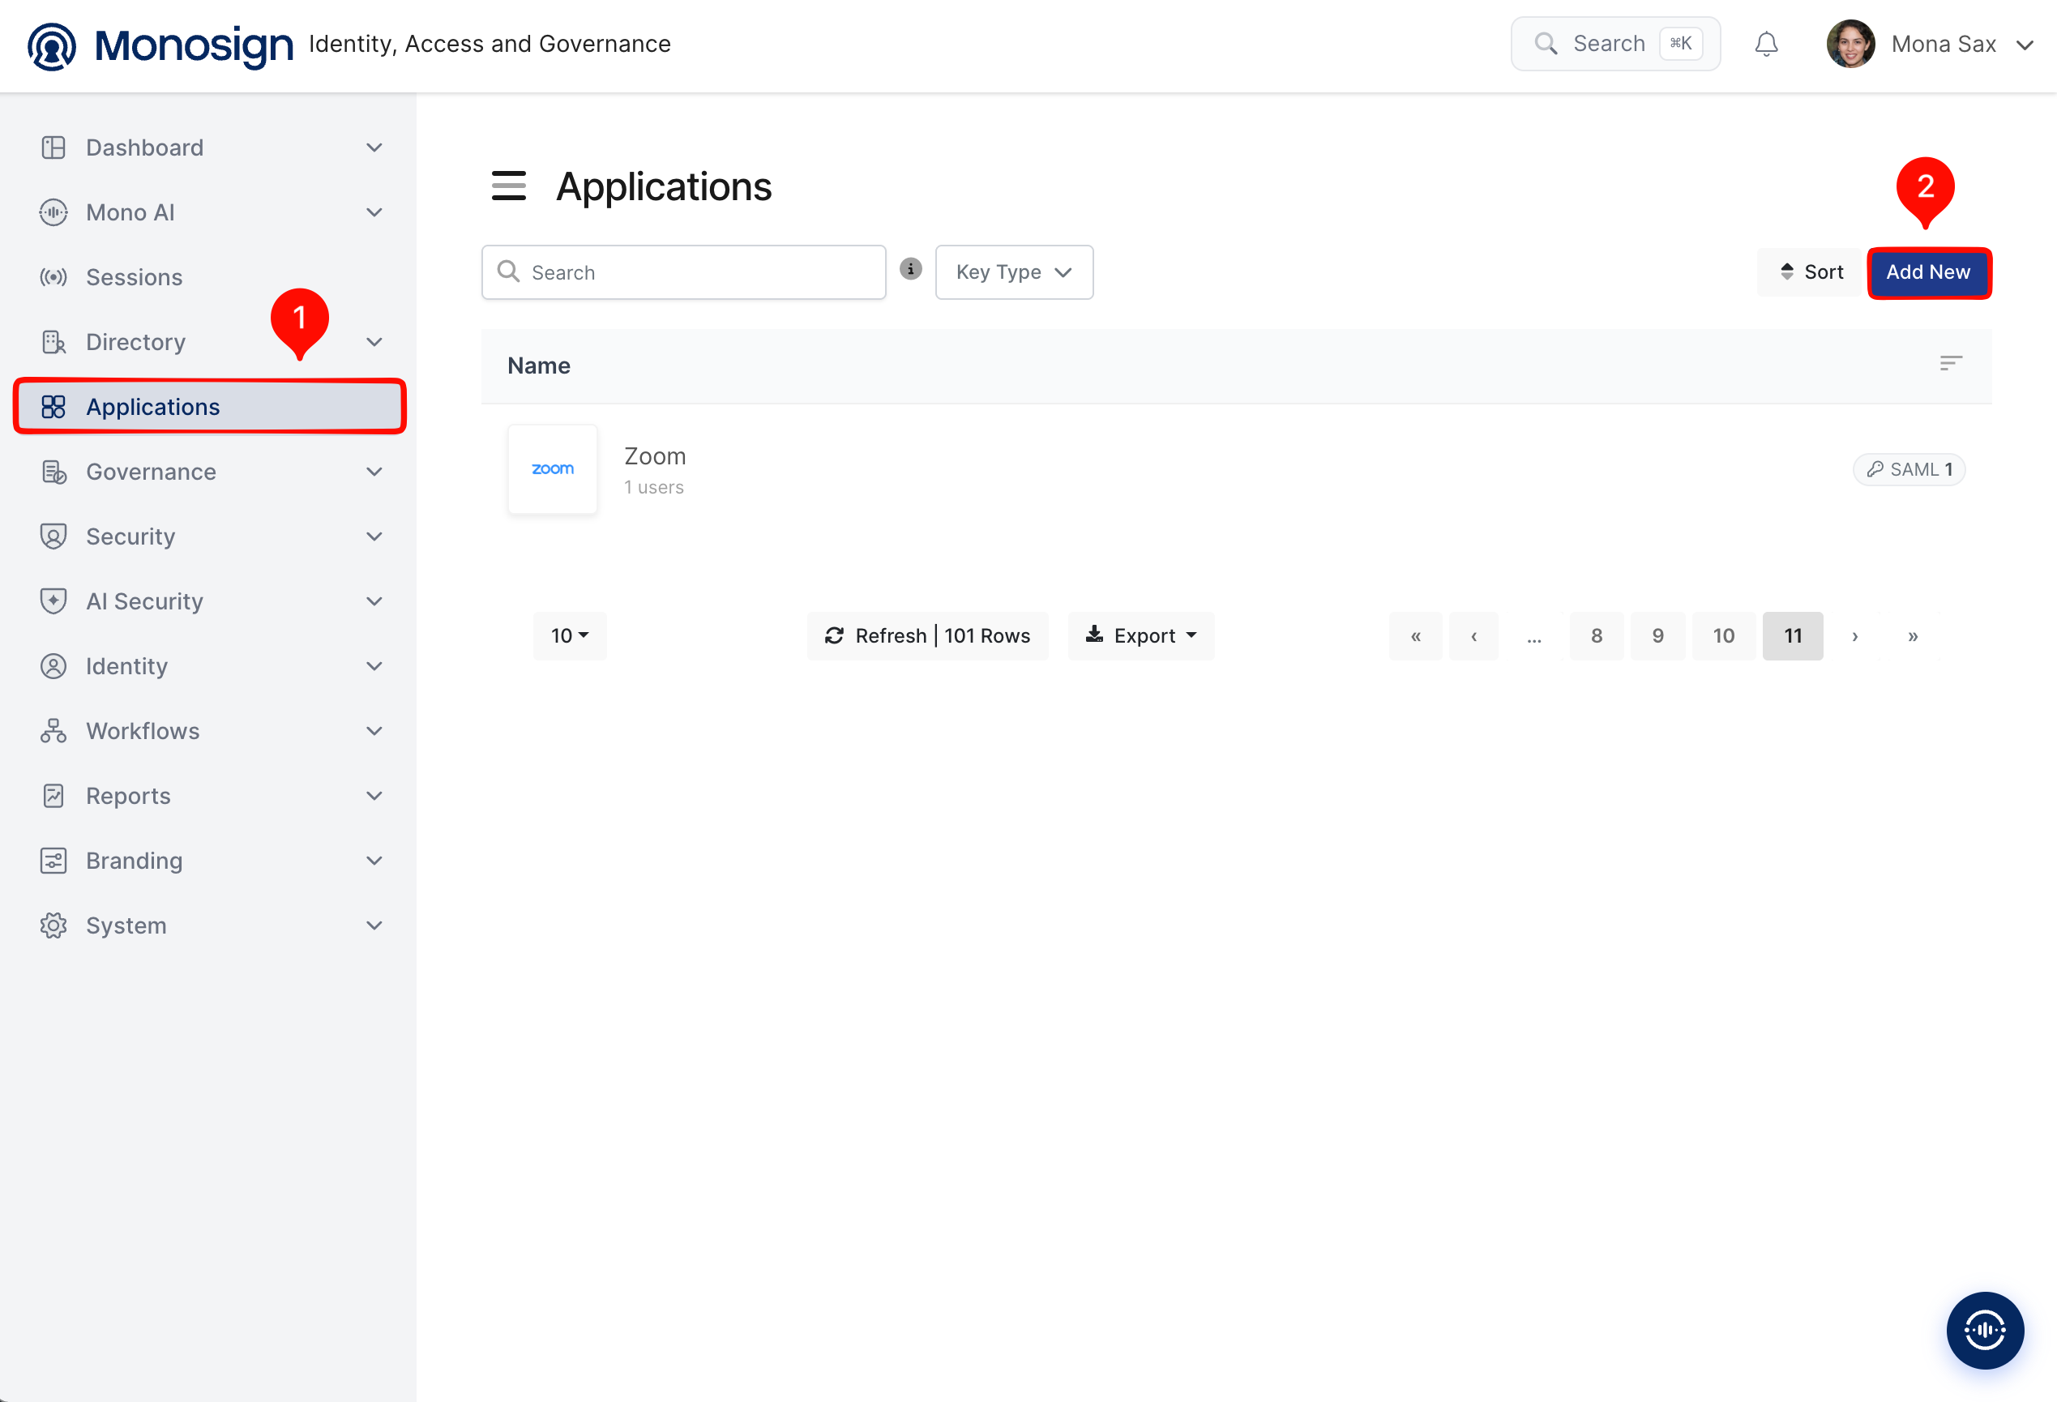Viewport: 2057px width, 1402px height.
Task: Click the SAML 1 key badge
Action: tap(1909, 469)
